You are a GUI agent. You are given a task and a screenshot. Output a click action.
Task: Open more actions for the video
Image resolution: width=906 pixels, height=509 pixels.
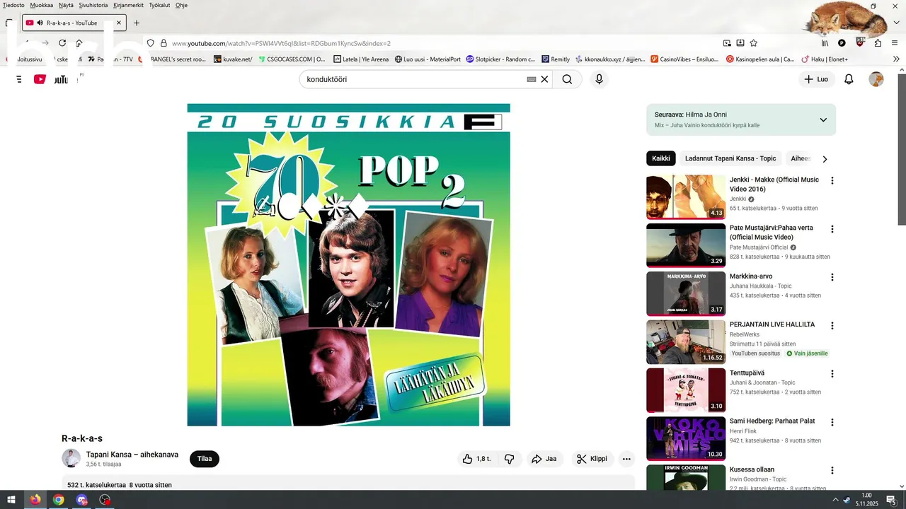coord(626,459)
